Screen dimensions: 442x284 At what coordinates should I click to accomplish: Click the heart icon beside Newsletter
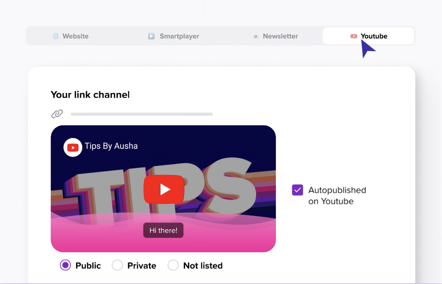256,36
